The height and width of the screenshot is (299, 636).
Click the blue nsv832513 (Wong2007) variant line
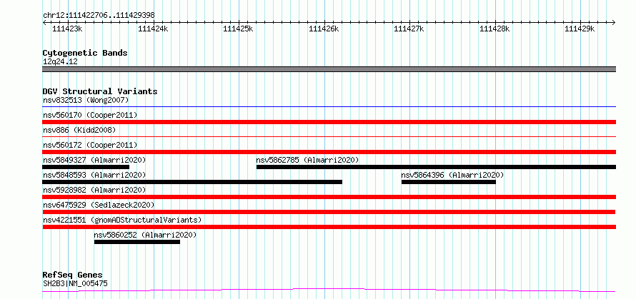coord(329,107)
